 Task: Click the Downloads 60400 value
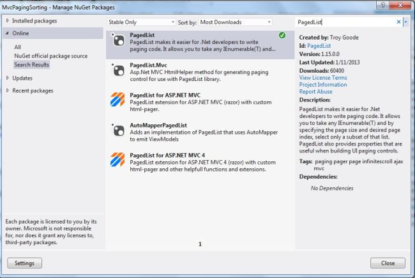coord(337,71)
